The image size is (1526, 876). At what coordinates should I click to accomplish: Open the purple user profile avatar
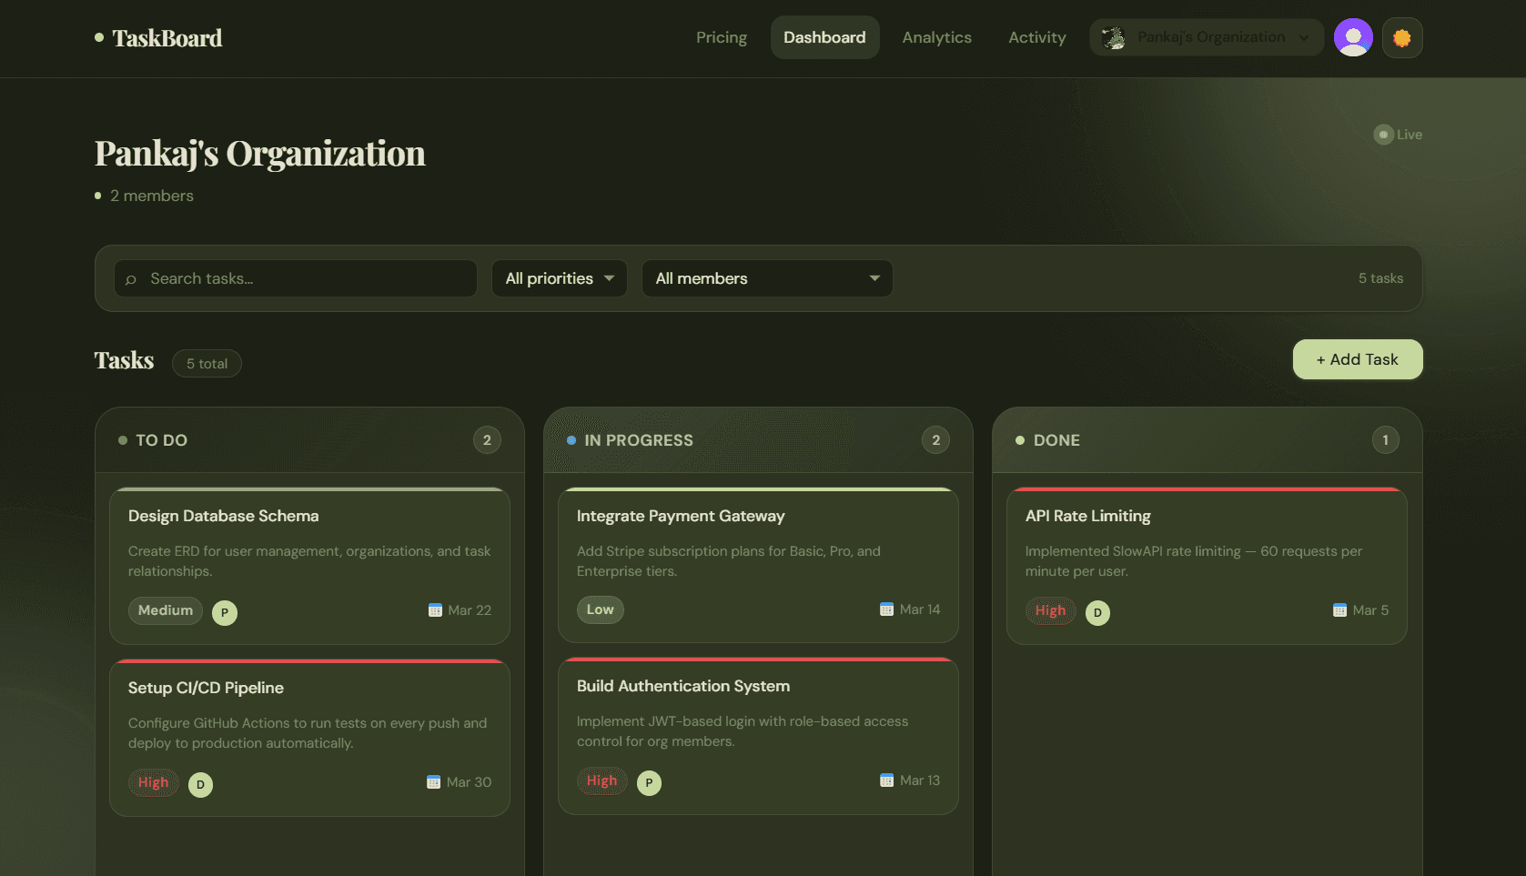1353,37
